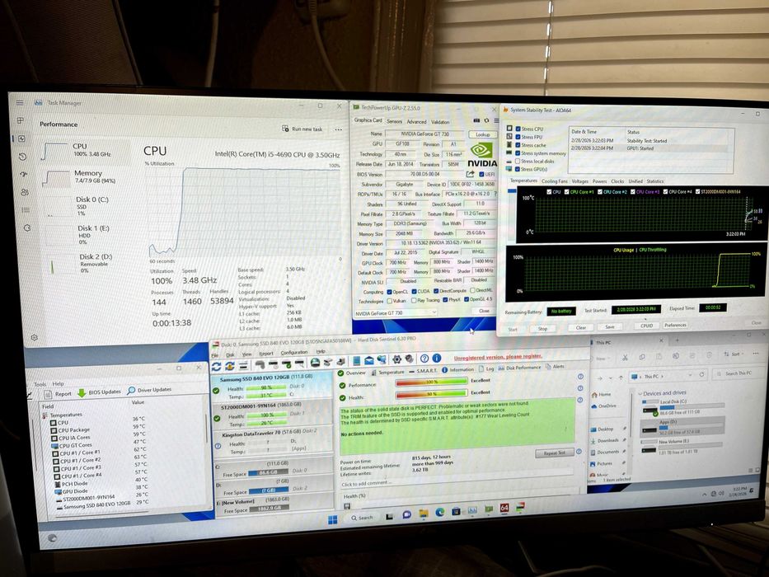This screenshot has width=769, height=577.
Task: Click Hard Disk Sentinel Performance 100% bar
Action: 431,382
